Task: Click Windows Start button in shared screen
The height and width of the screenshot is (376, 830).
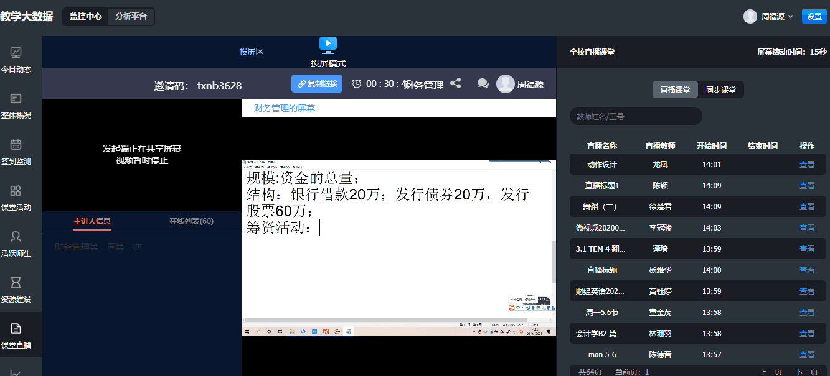Action: [247, 332]
